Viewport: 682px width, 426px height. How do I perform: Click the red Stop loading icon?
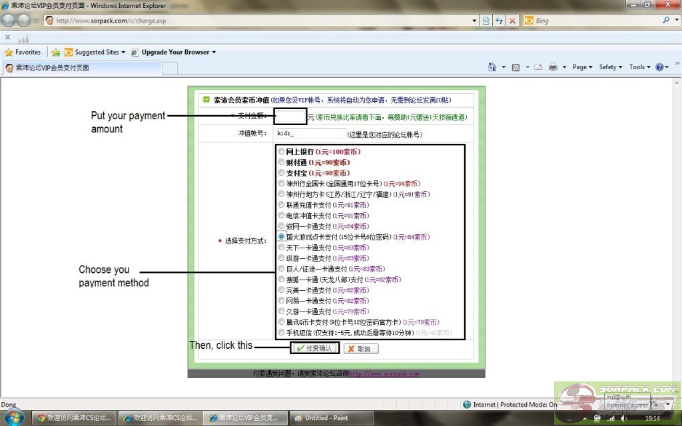(x=512, y=21)
